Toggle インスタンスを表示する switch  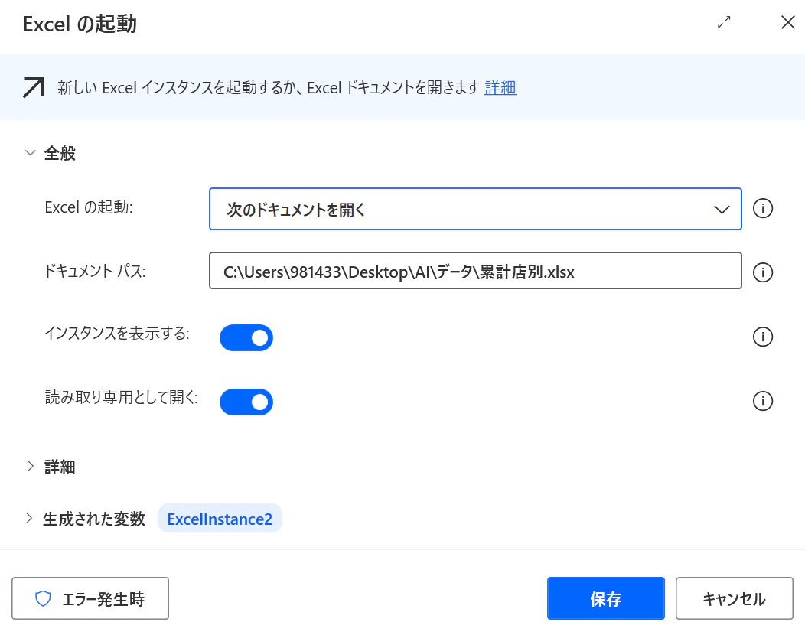[246, 338]
